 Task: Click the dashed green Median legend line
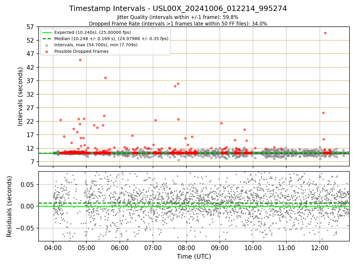click(47, 39)
